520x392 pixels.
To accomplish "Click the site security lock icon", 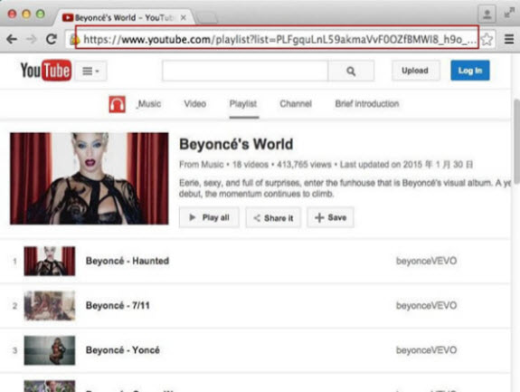I will click(74, 40).
